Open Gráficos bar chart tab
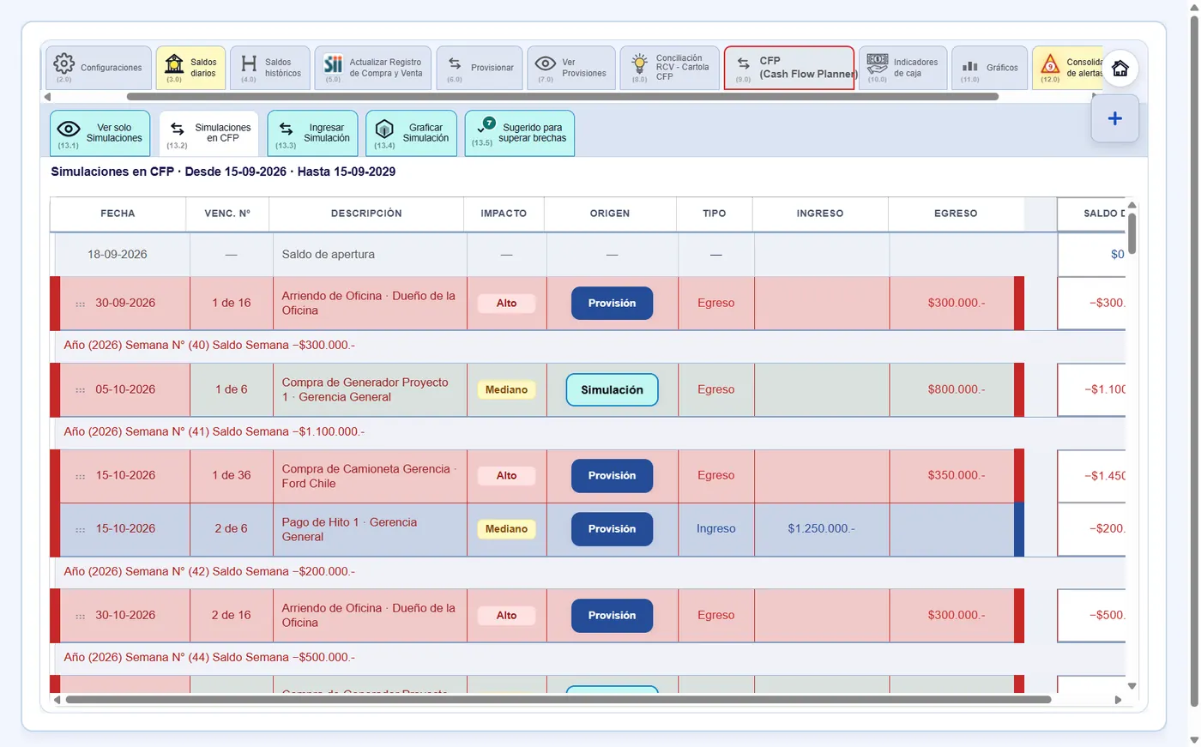1201x747 pixels. click(990, 68)
